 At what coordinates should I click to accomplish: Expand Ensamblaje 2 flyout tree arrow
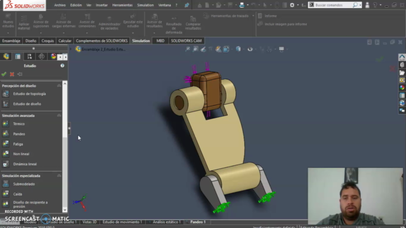[x=70, y=49]
